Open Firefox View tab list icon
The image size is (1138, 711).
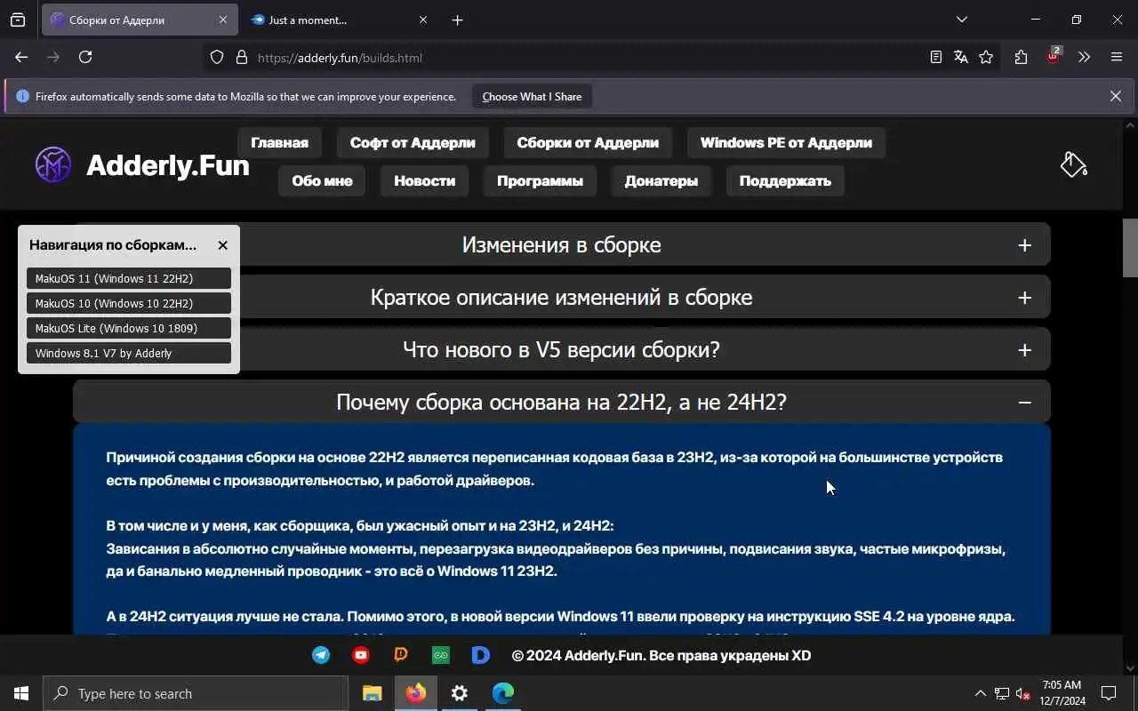coord(18,20)
